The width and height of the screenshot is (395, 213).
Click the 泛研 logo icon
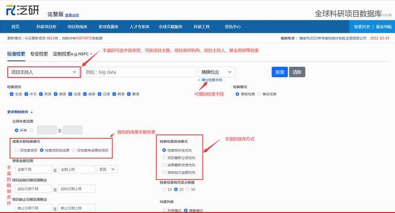(11, 10)
